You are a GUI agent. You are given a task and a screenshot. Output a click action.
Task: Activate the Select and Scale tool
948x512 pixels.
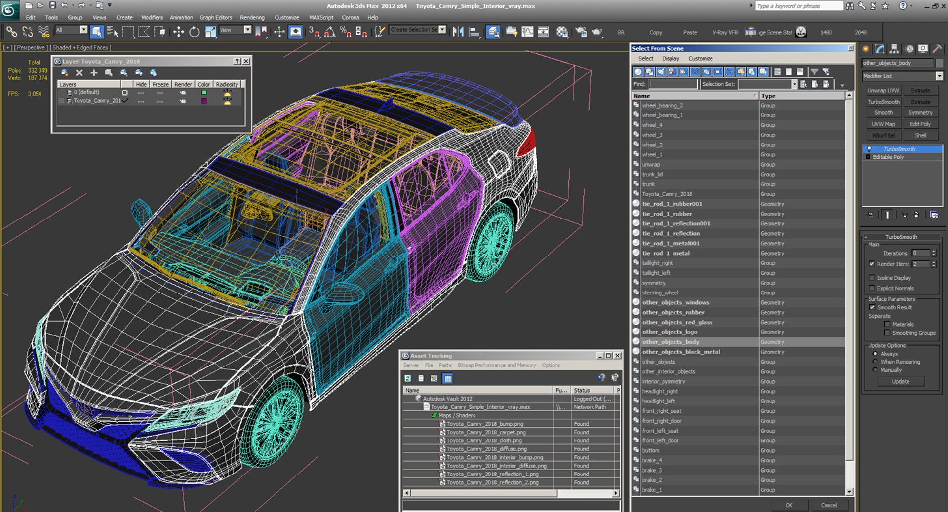[x=210, y=32]
